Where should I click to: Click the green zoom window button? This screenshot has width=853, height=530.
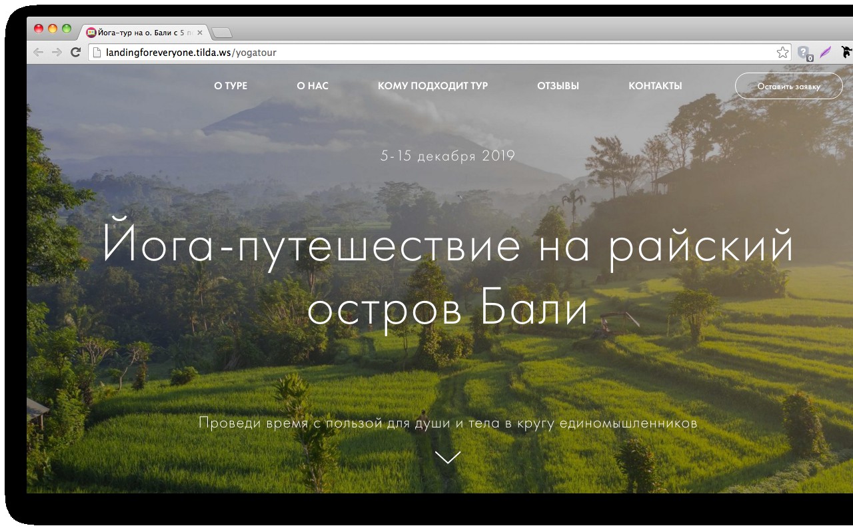coord(67,29)
